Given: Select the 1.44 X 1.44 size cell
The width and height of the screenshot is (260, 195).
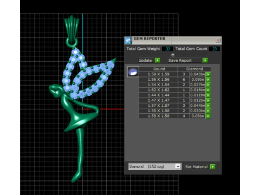Looking at the screenshot, I should (159, 95).
